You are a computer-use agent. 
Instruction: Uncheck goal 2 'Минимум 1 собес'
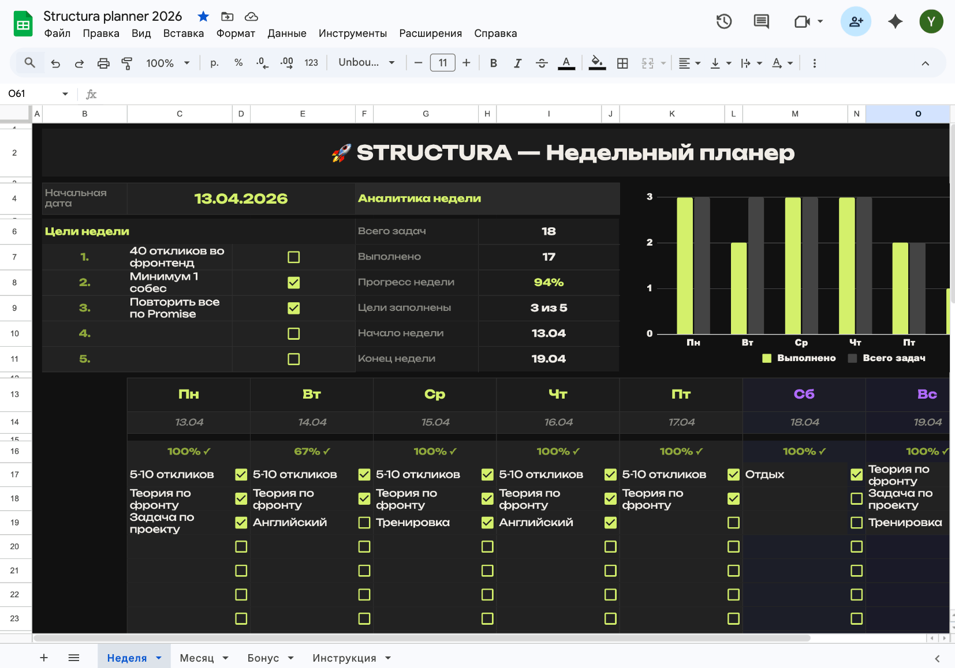294,283
